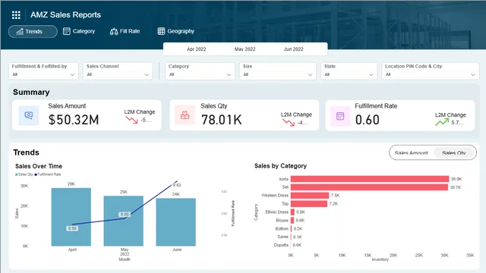Click the AMZ Sales Reports title
Screen dimensions: 486x273
click(66, 15)
